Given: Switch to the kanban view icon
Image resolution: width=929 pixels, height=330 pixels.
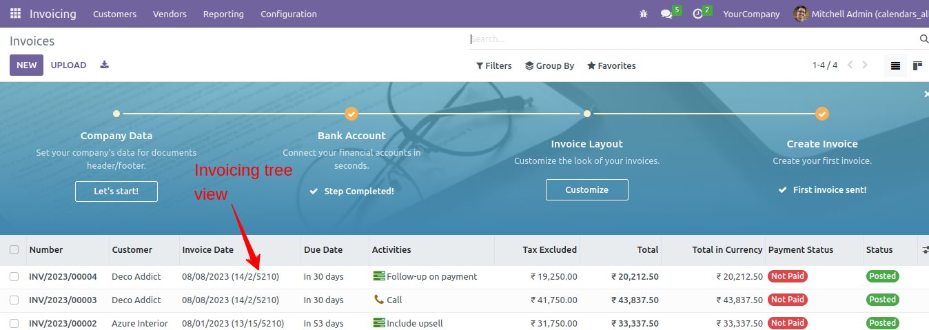Looking at the screenshot, I should click(x=917, y=65).
